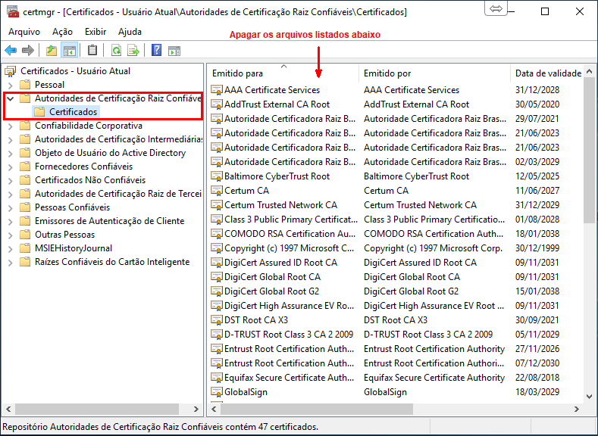Open the Arquivo menu

pos(24,32)
